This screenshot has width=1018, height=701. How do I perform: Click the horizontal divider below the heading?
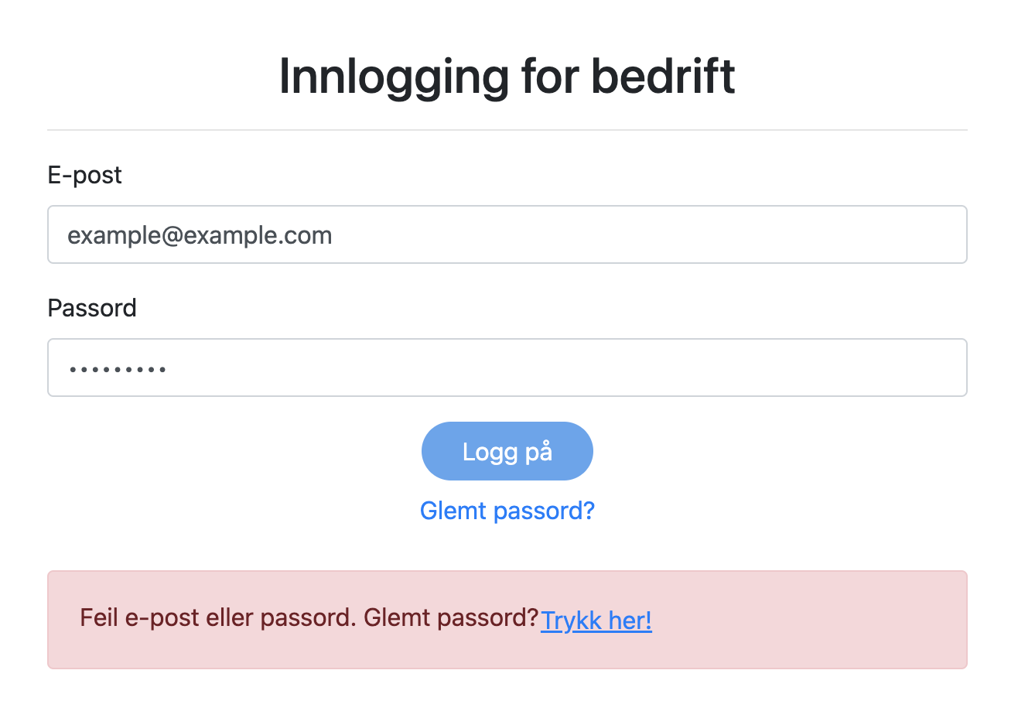(x=507, y=130)
